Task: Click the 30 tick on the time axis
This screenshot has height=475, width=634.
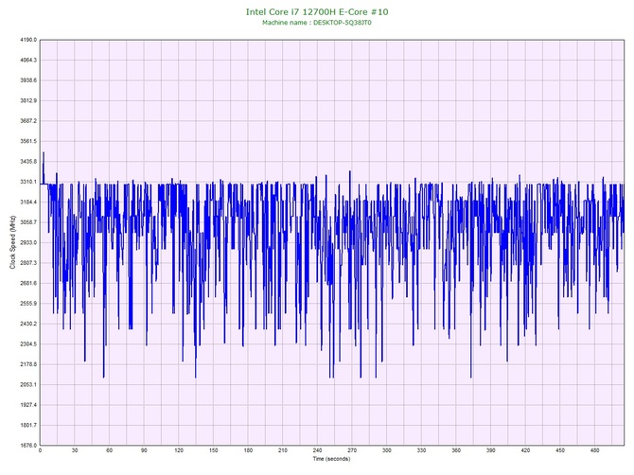Action: pos(75,450)
